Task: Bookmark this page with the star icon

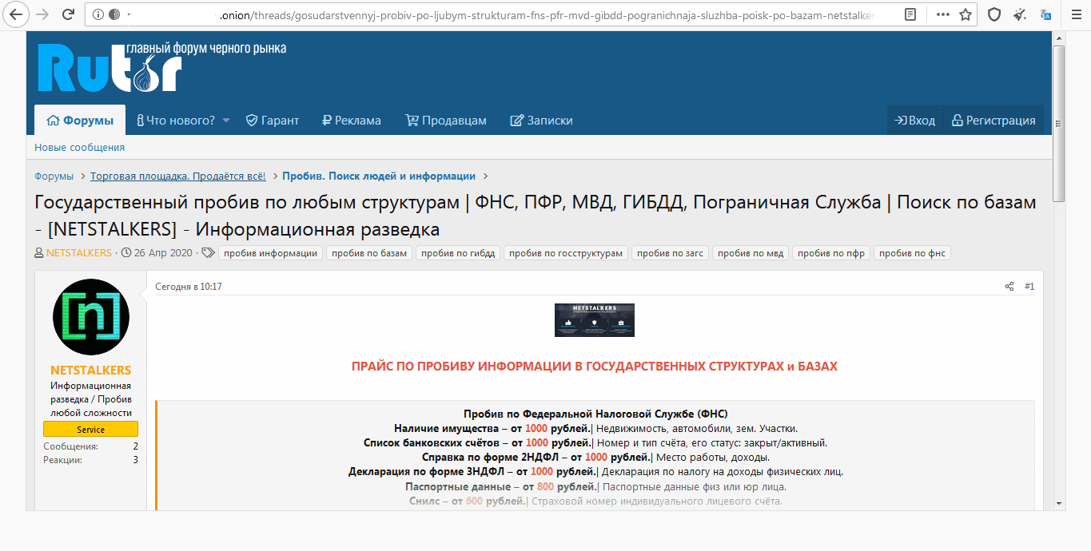Action: tap(966, 14)
